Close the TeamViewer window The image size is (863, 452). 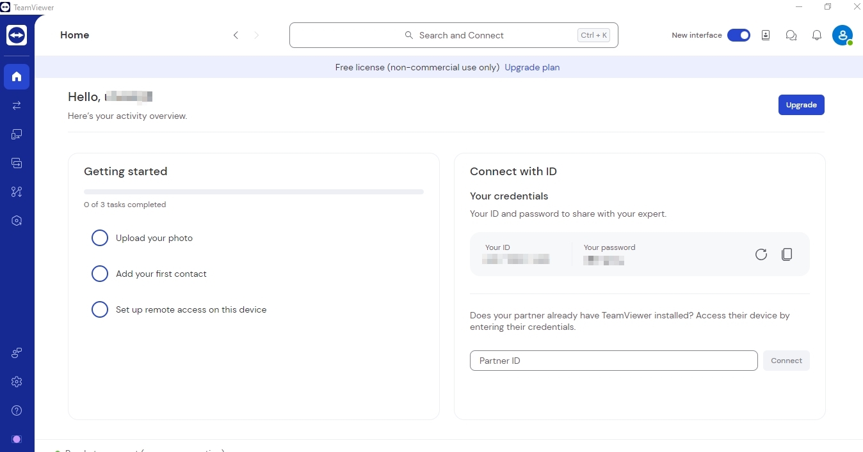point(857,6)
